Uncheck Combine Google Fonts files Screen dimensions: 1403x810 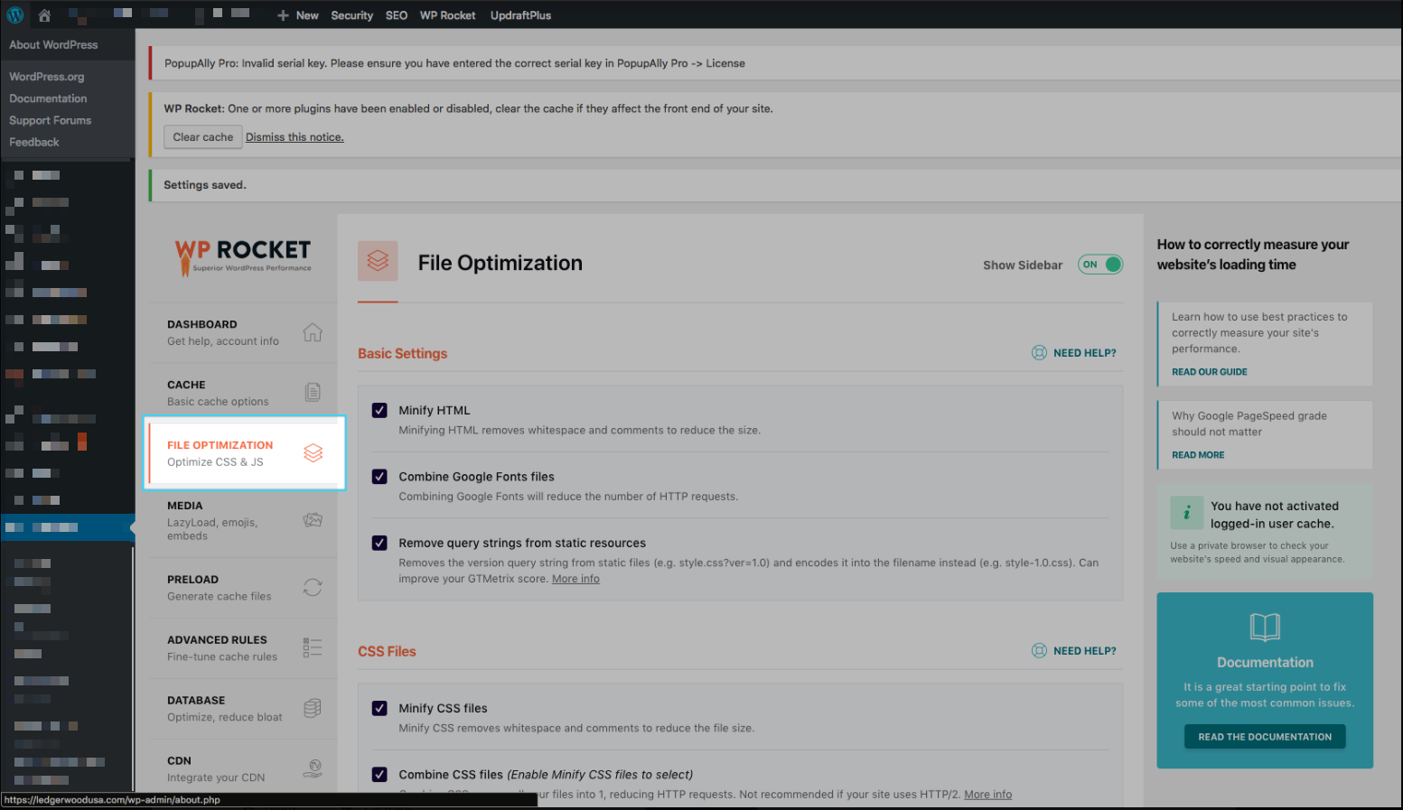tap(379, 477)
